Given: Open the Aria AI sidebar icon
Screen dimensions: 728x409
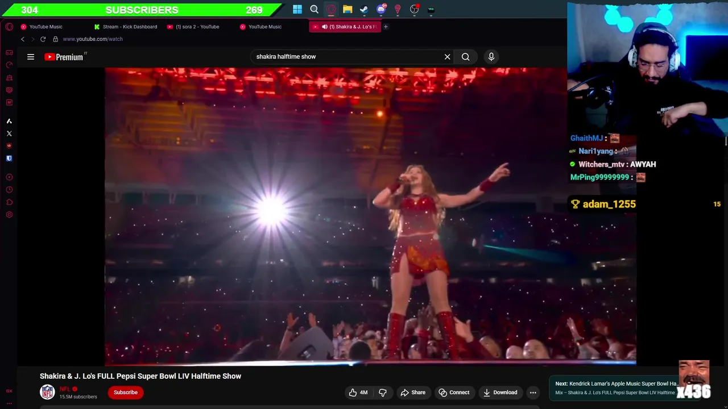Looking at the screenshot, I should [9, 121].
